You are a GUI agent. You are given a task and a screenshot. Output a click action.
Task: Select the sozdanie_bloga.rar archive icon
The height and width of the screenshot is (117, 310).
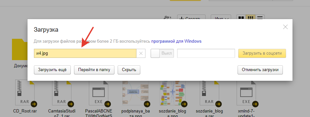(209, 92)
